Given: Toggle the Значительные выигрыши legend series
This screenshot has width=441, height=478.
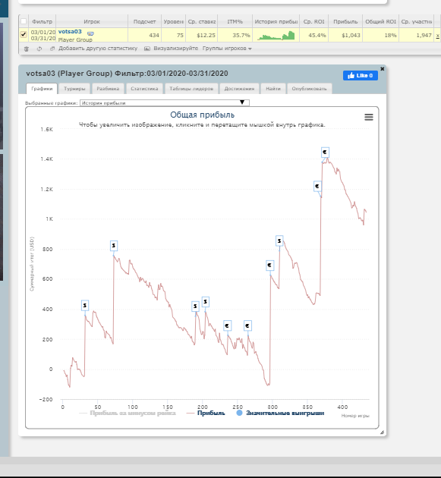Looking at the screenshot, I should click(x=280, y=413).
